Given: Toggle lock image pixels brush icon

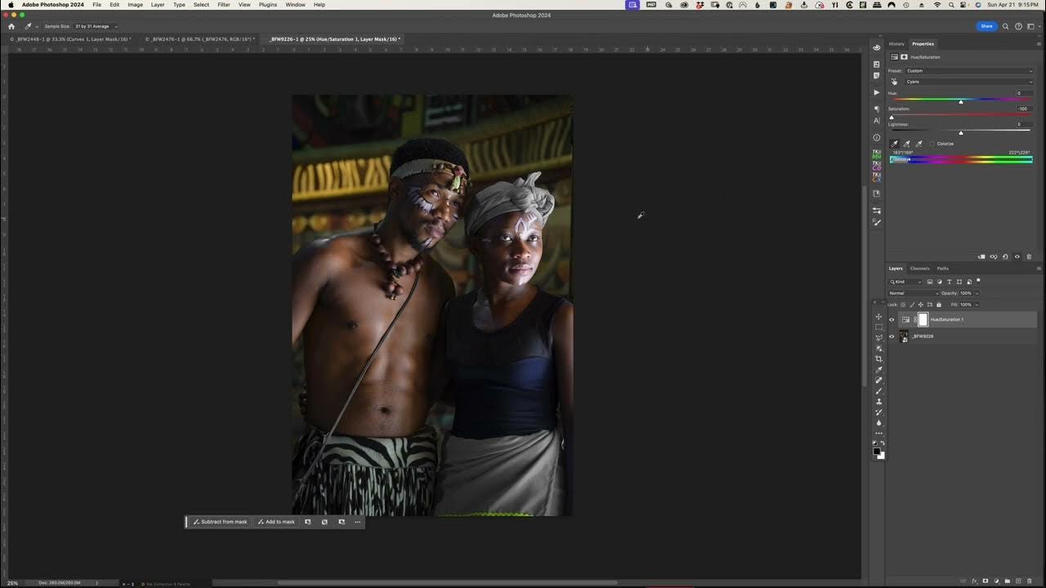Looking at the screenshot, I should tap(912, 305).
